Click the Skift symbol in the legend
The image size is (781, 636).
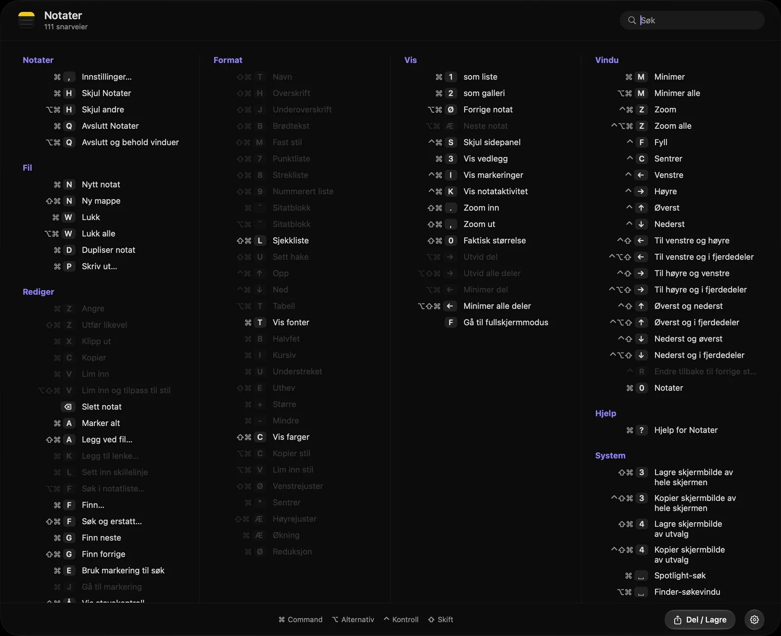tap(431, 619)
